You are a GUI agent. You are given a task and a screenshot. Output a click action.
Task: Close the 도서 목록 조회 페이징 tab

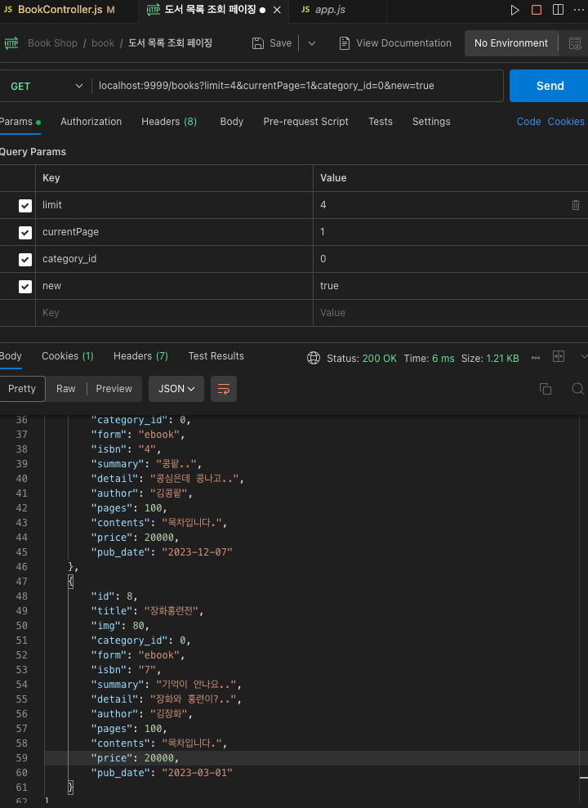click(x=277, y=10)
